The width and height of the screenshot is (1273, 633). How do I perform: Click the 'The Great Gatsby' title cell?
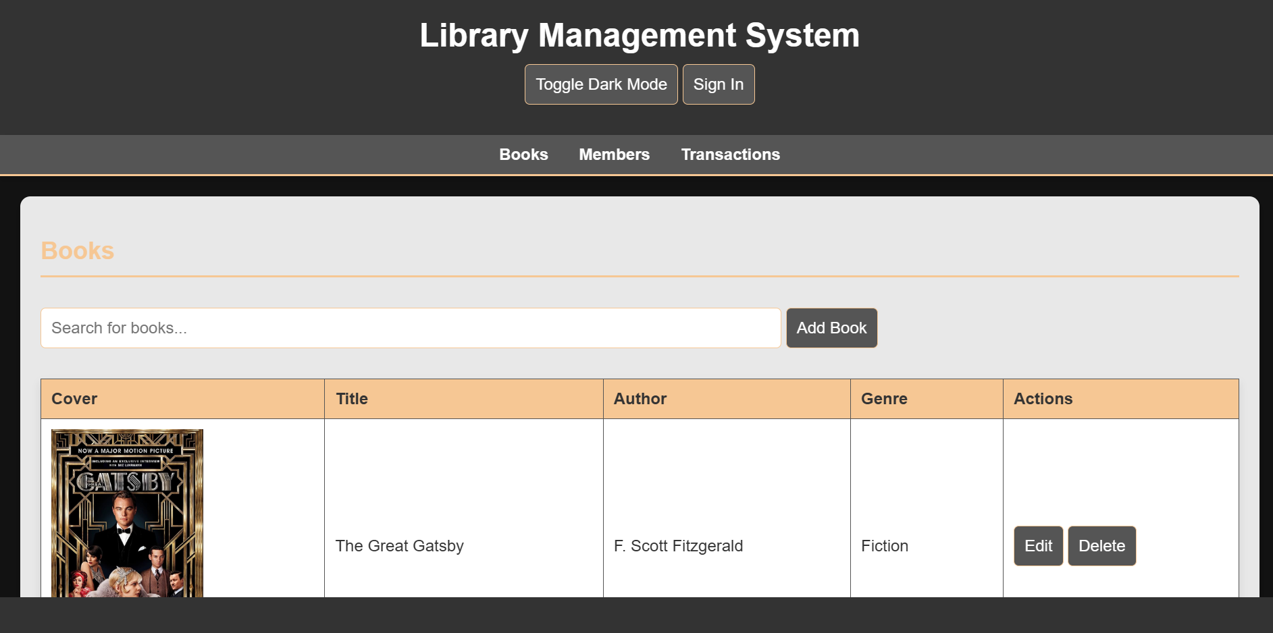[399, 546]
